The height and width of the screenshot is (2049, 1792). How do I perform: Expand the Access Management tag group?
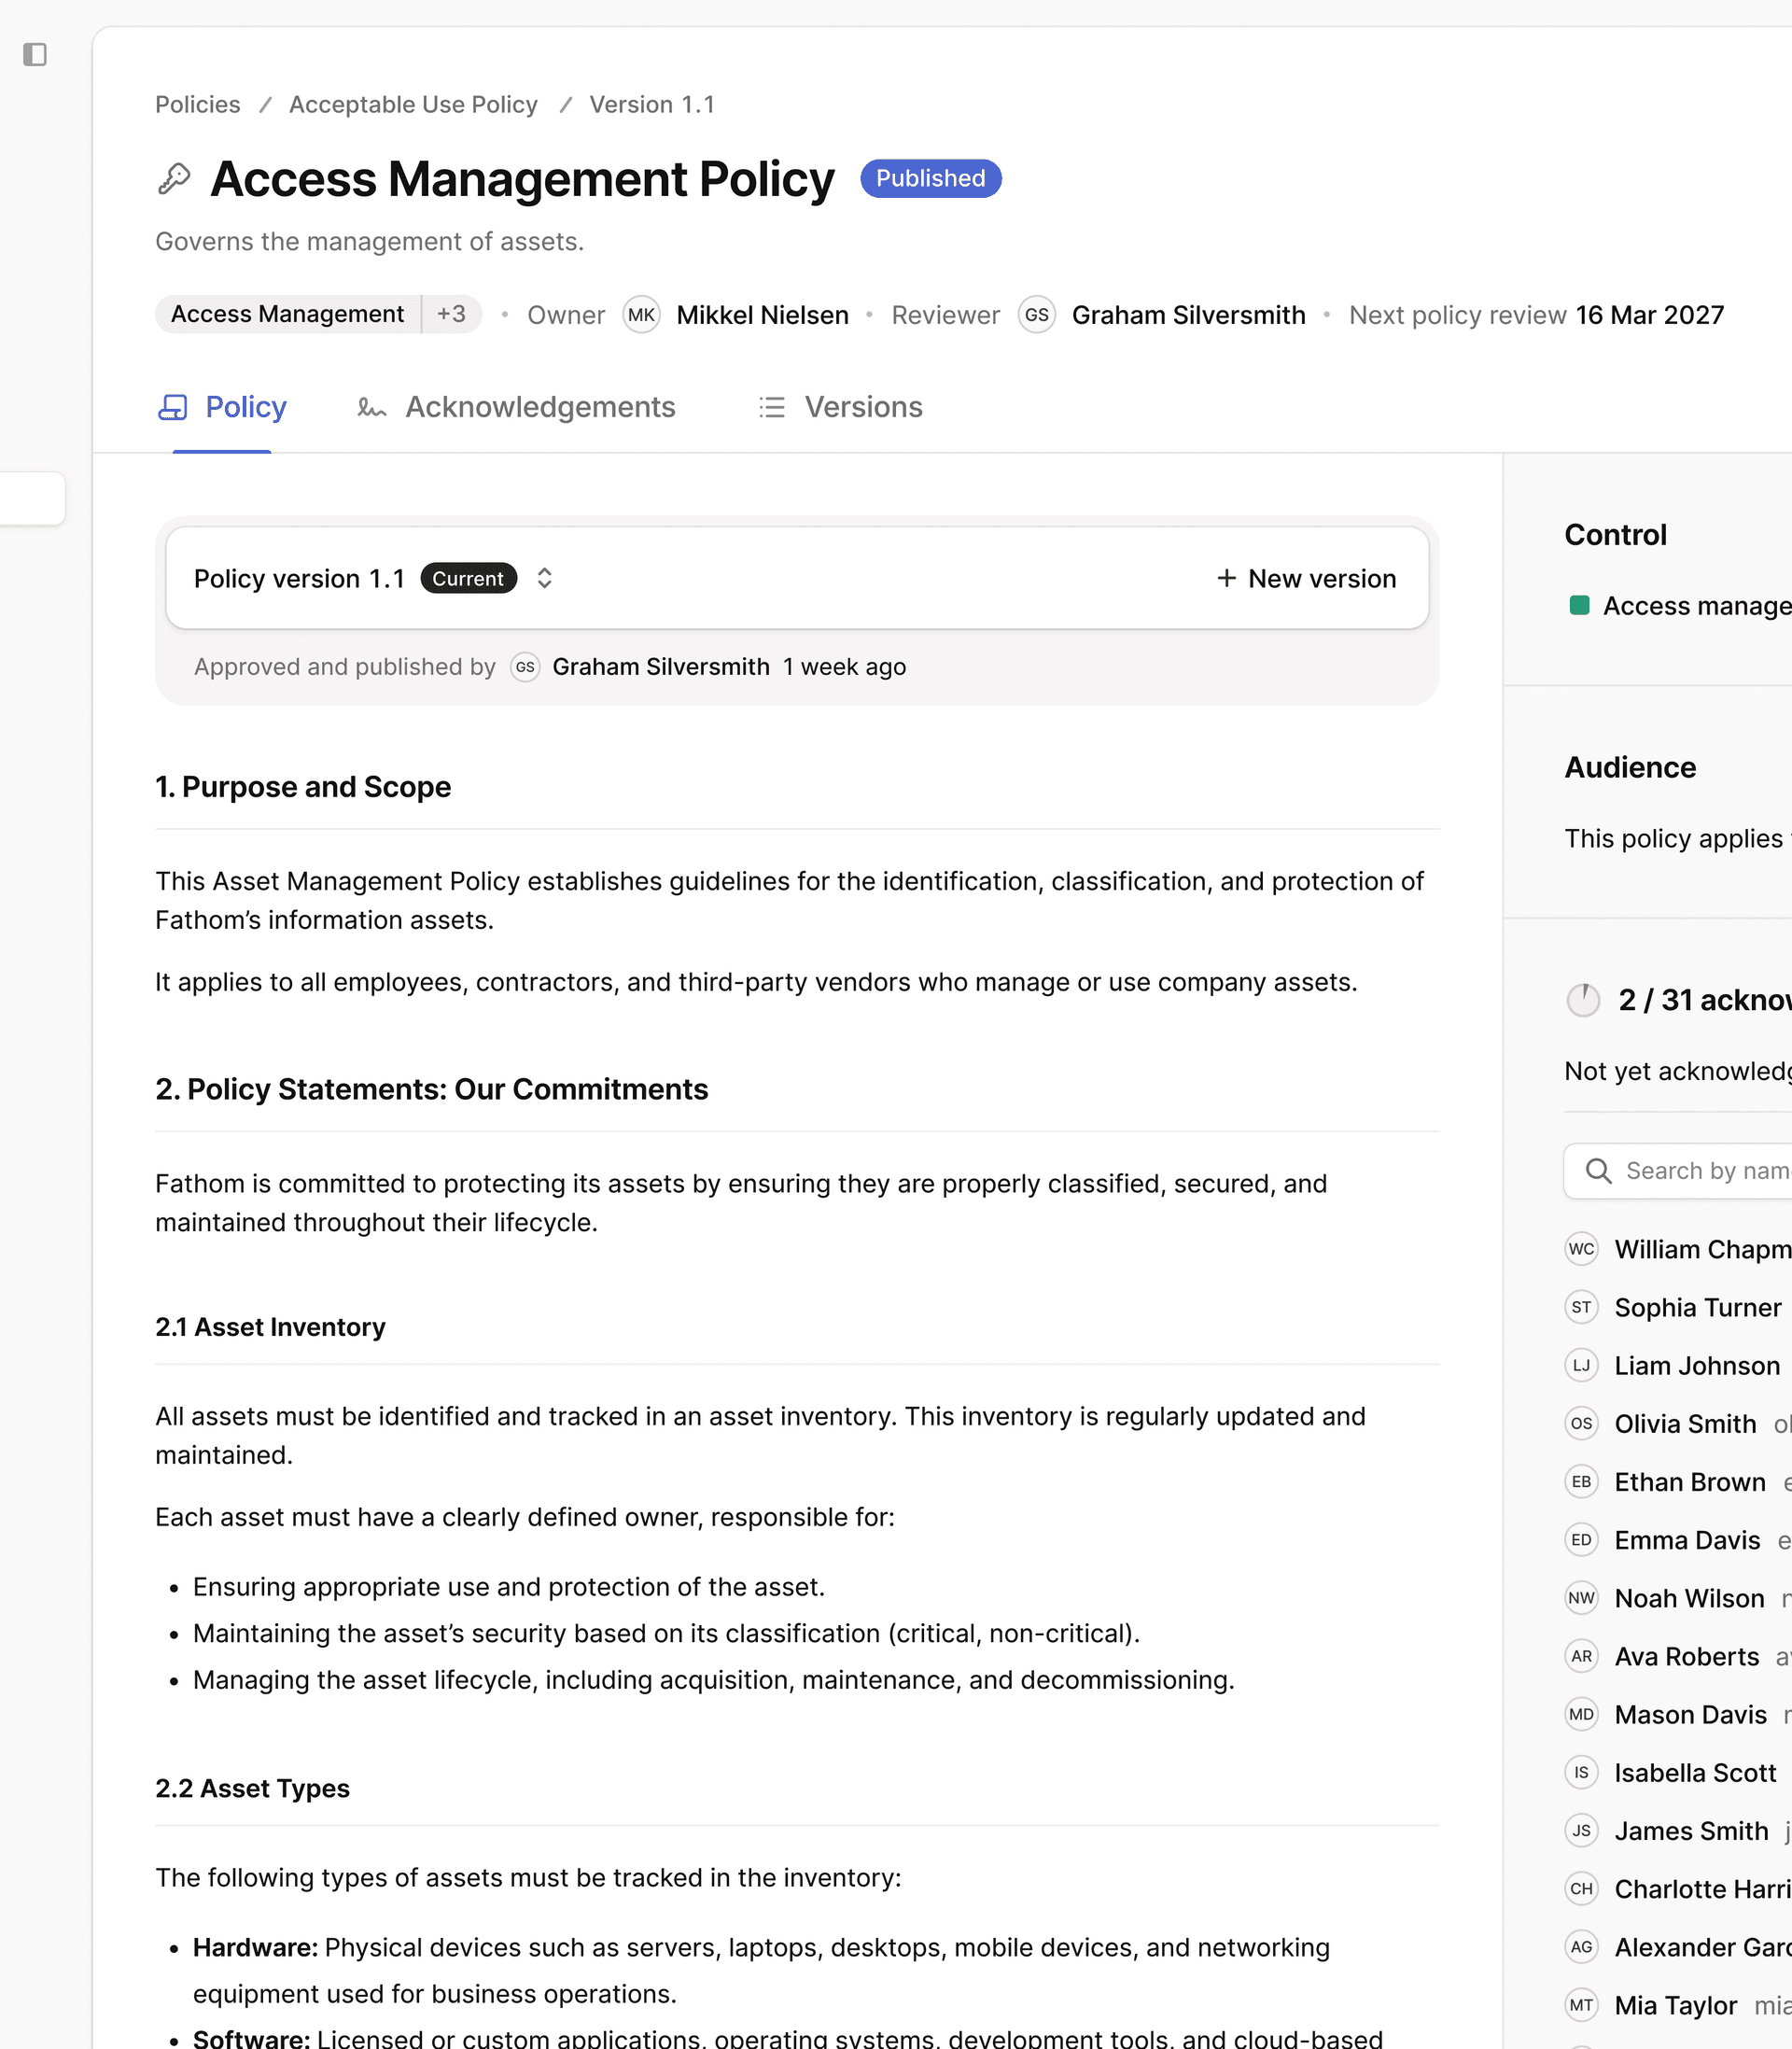[x=288, y=313]
